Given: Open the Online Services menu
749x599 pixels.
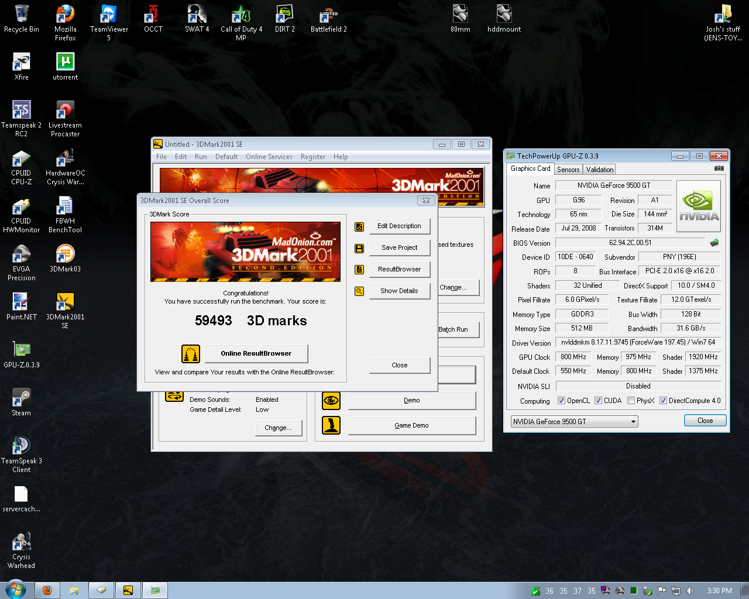Looking at the screenshot, I should click(269, 157).
